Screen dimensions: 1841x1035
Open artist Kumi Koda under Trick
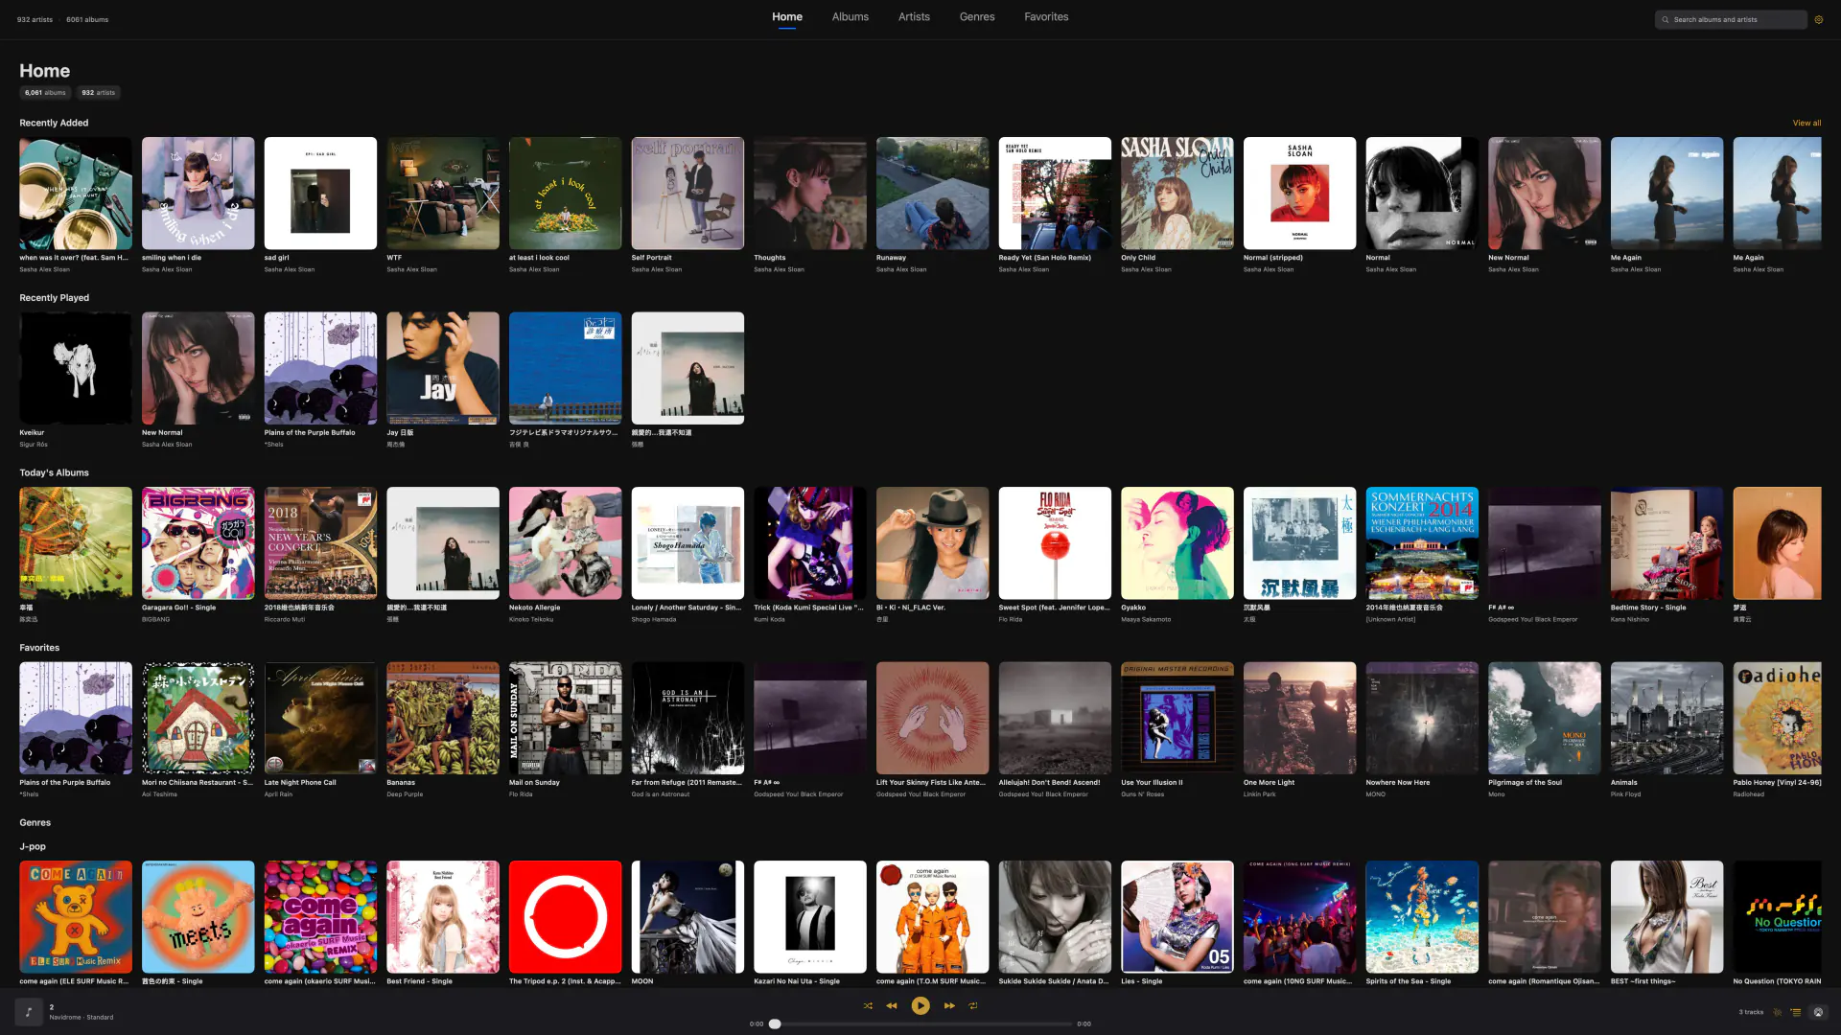(769, 620)
